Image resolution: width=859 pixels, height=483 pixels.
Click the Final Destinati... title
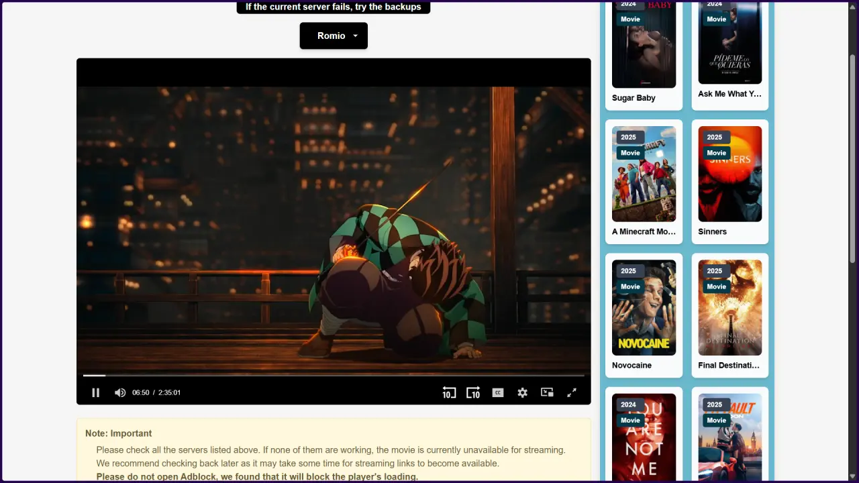(x=729, y=365)
